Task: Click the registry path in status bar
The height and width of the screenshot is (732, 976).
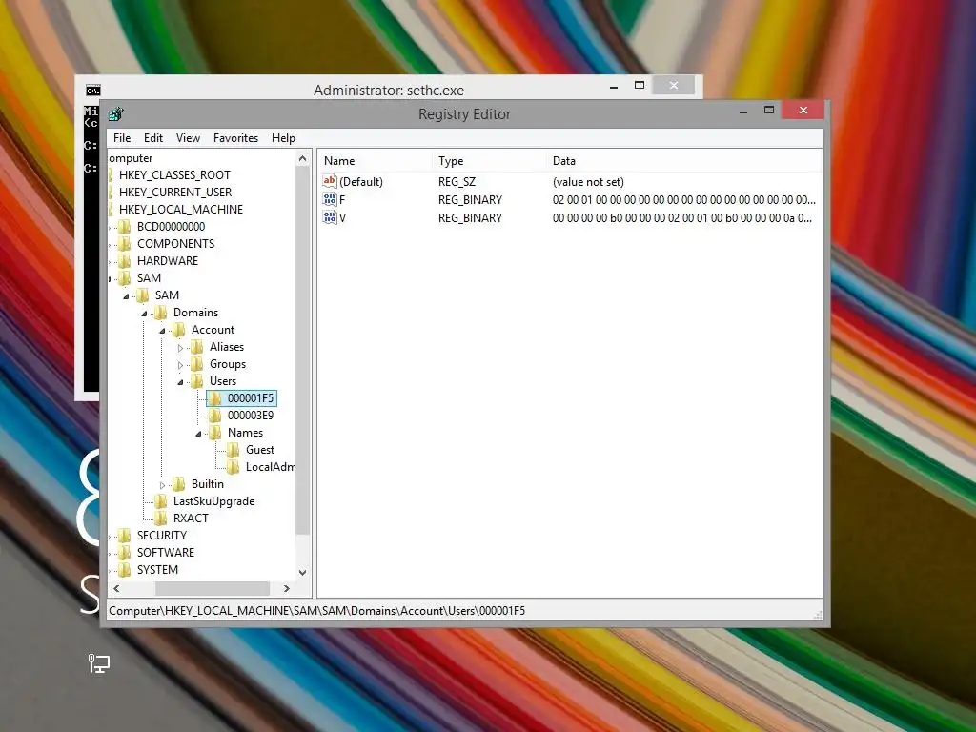Action: click(x=316, y=611)
